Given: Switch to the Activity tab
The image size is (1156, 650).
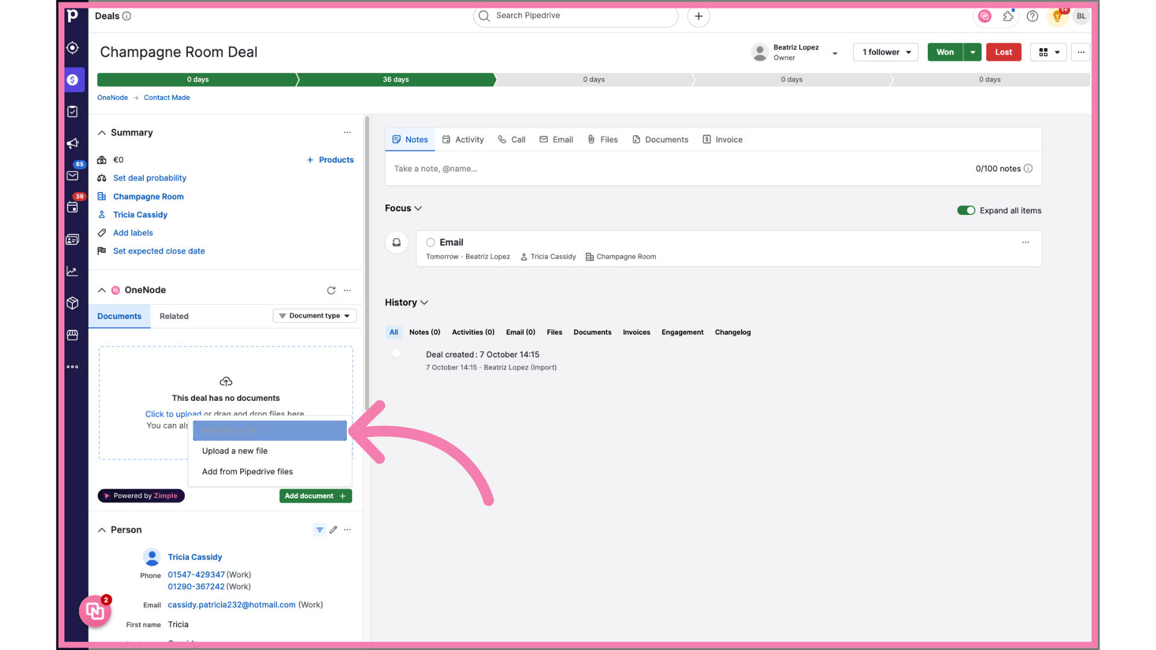Looking at the screenshot, I should [469, 139].
